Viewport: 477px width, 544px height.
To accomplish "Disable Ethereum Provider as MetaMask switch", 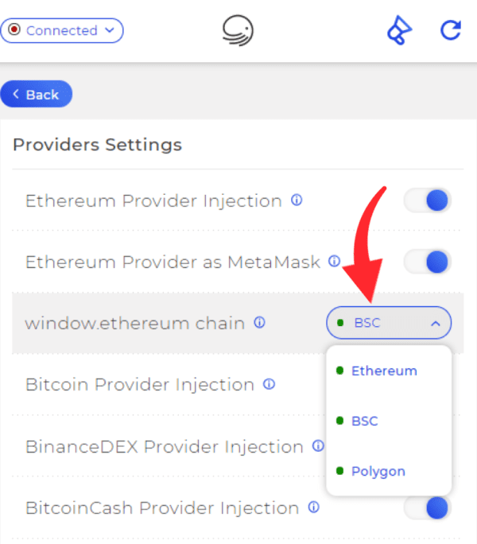I will coord(428,262).
